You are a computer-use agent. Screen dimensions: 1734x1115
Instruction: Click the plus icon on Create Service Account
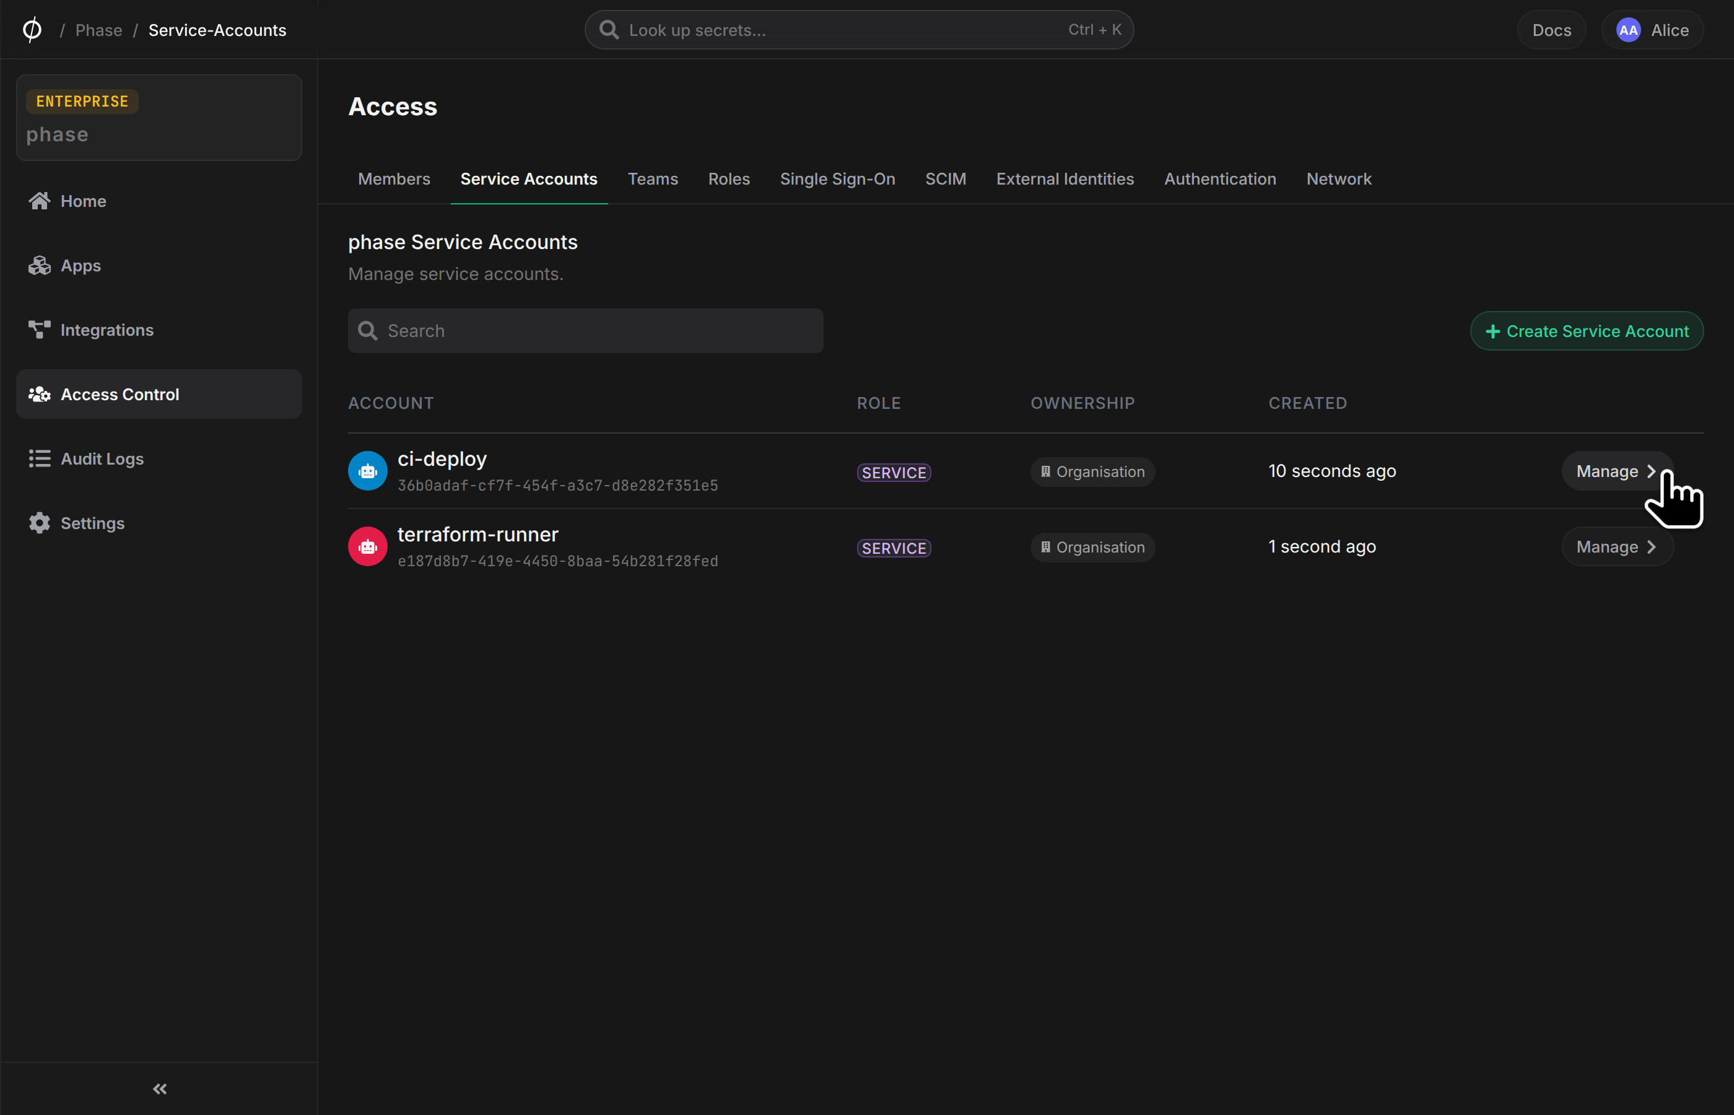[1492, 331]
